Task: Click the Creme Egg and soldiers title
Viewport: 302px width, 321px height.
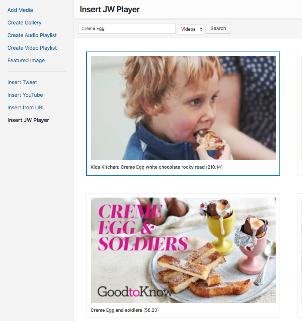Action: [x=116, y=310]
